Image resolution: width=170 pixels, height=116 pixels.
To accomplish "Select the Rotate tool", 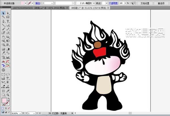I will click(x=3, y=37).
